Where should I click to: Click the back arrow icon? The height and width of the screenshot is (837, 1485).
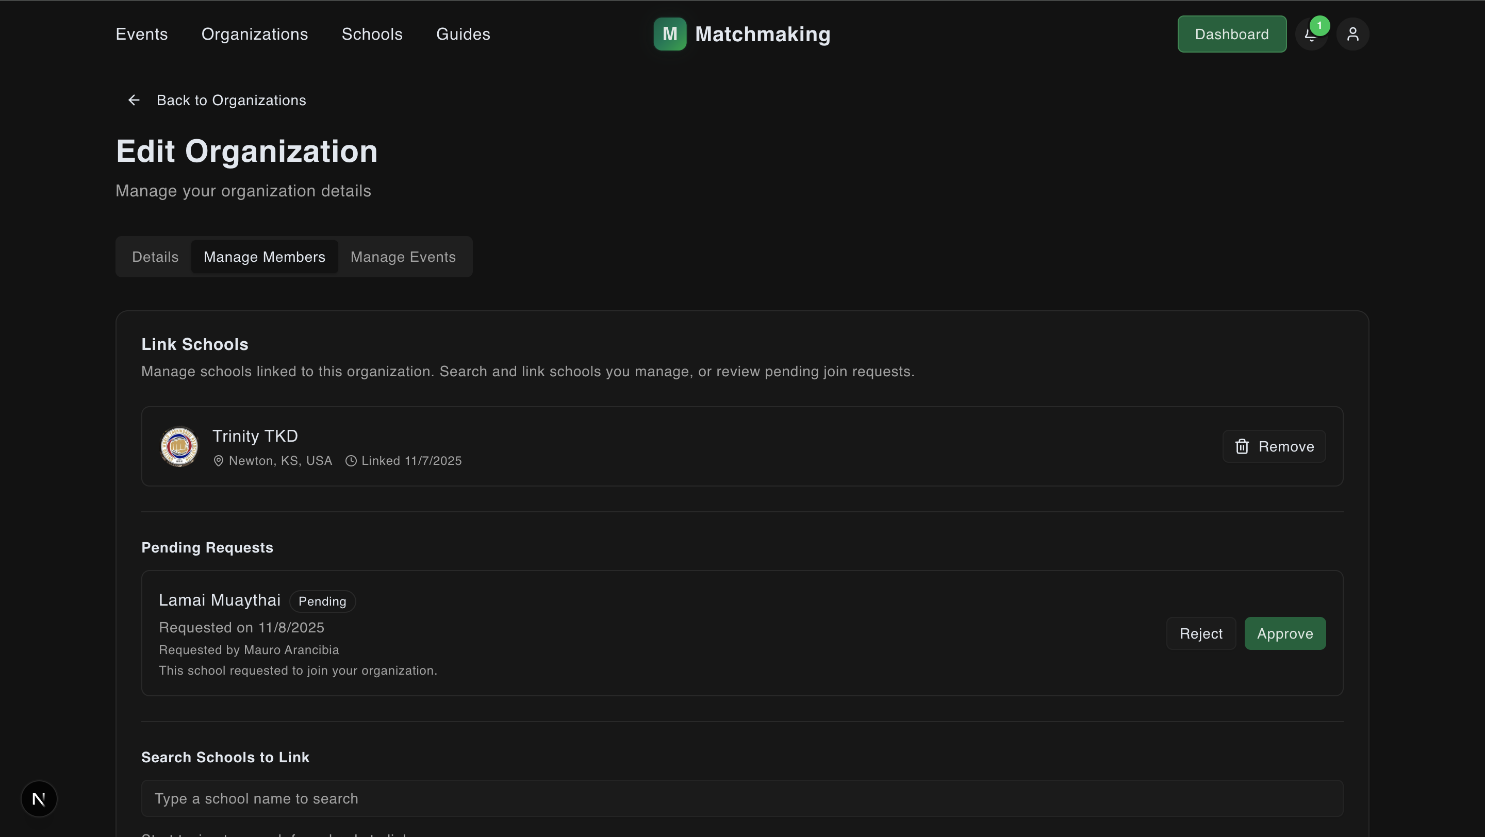point(134,100)
